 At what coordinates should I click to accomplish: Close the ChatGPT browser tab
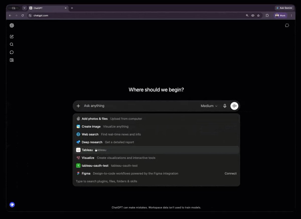66,8
